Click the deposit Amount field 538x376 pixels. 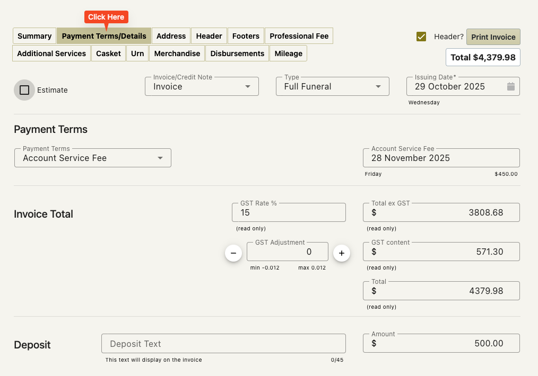(441, 343)
